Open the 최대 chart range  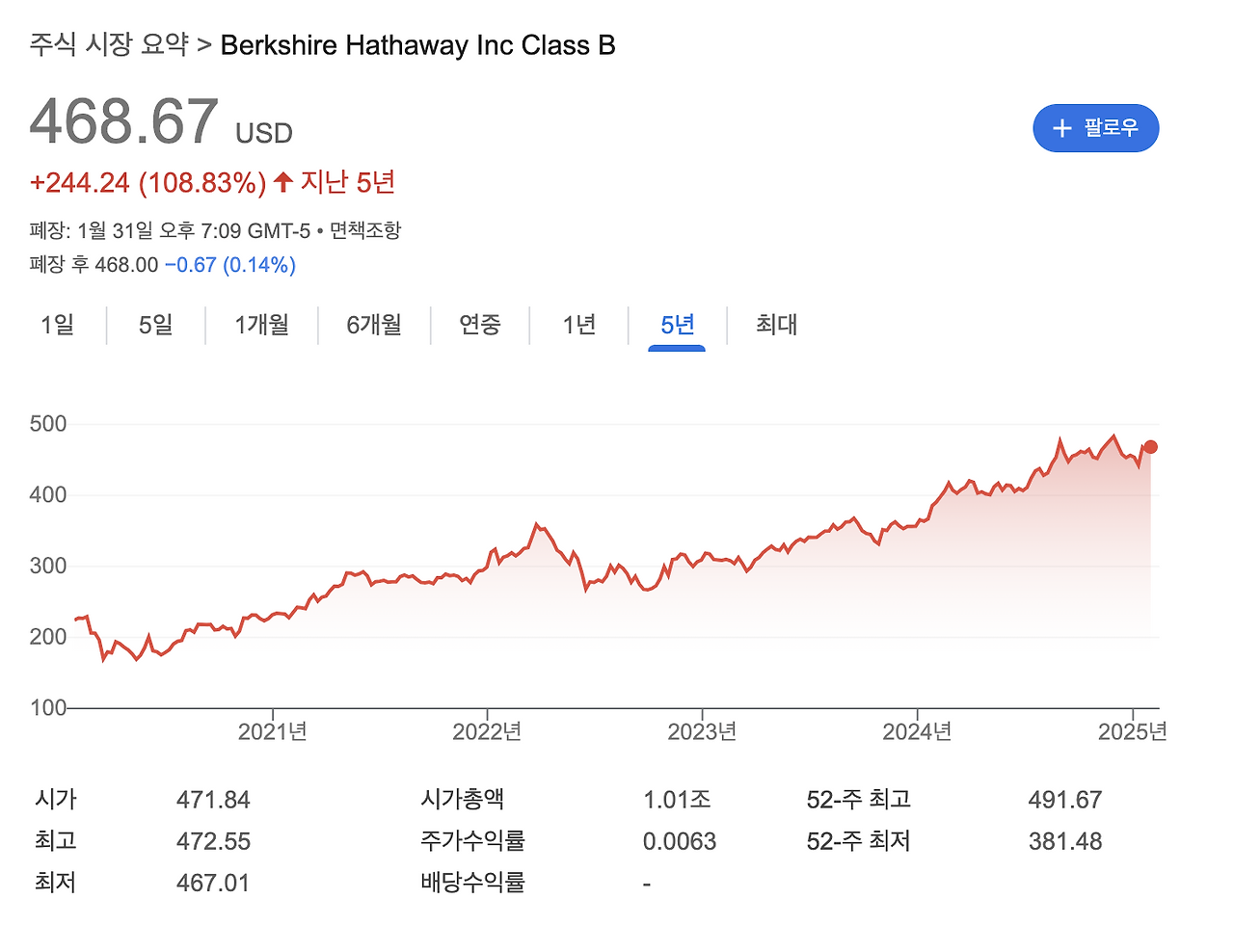(774, 326)
